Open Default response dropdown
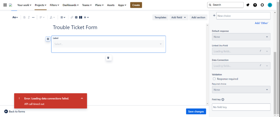 [x=241, y=37]
